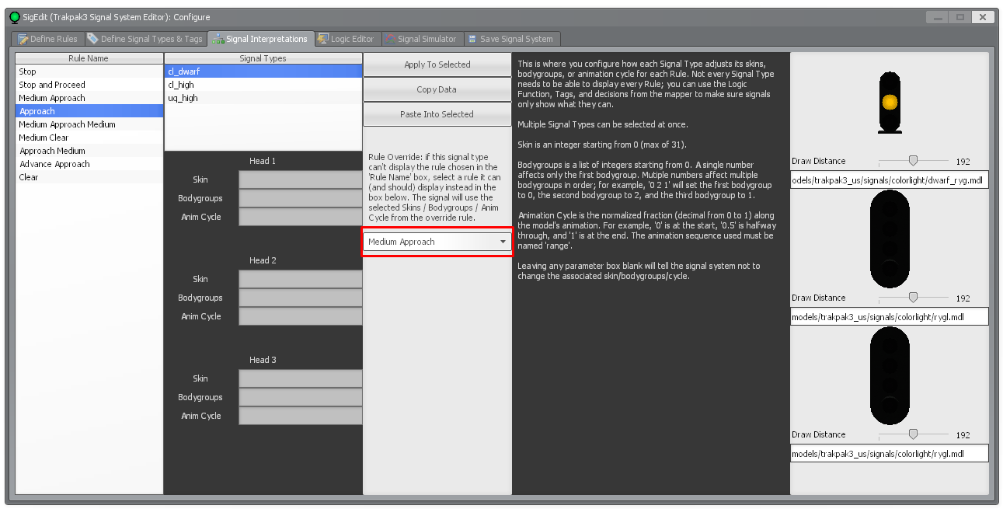Click the Logic Editor tab icon
The height and width of the screenshot is (509, 1003).
click(x=323, y=39)
